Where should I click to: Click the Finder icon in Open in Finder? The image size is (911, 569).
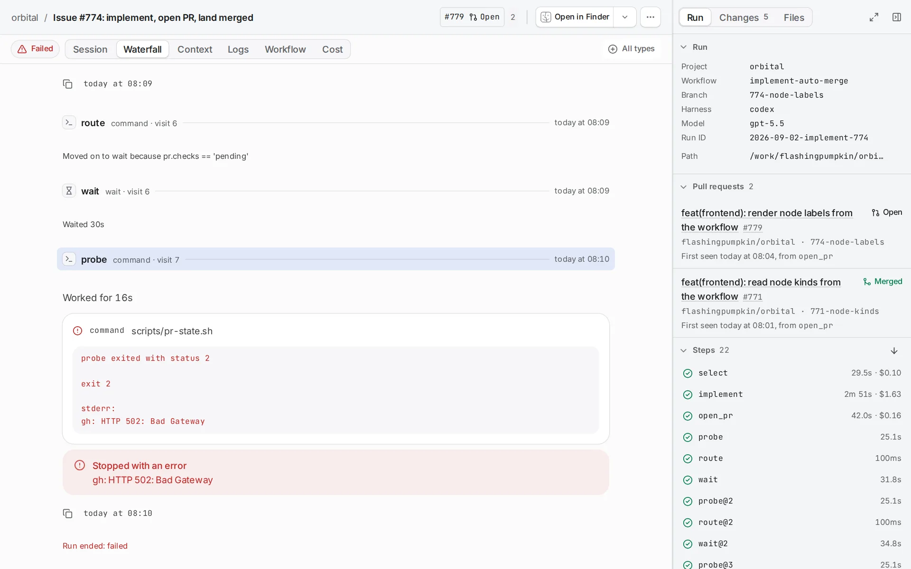[x=546, y=17]
